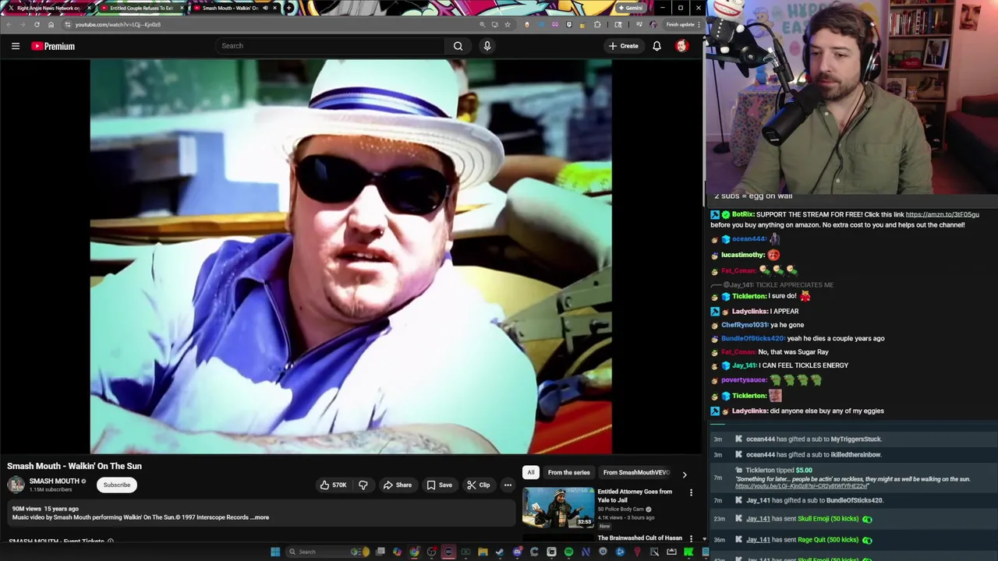The width and height of the screenshot is (998, 561).
Task: Start voice search with microphone icon
Action: 487,46
